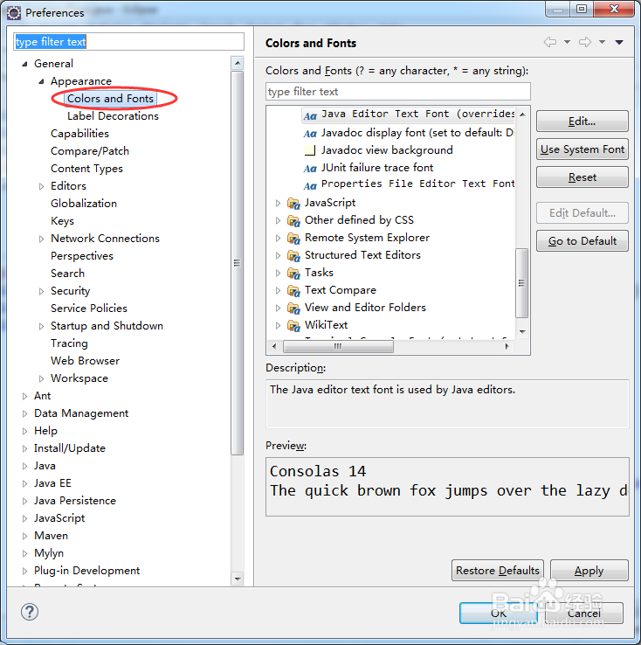Open the Keys preference page
641x645 pixels.
pos(63,221)
